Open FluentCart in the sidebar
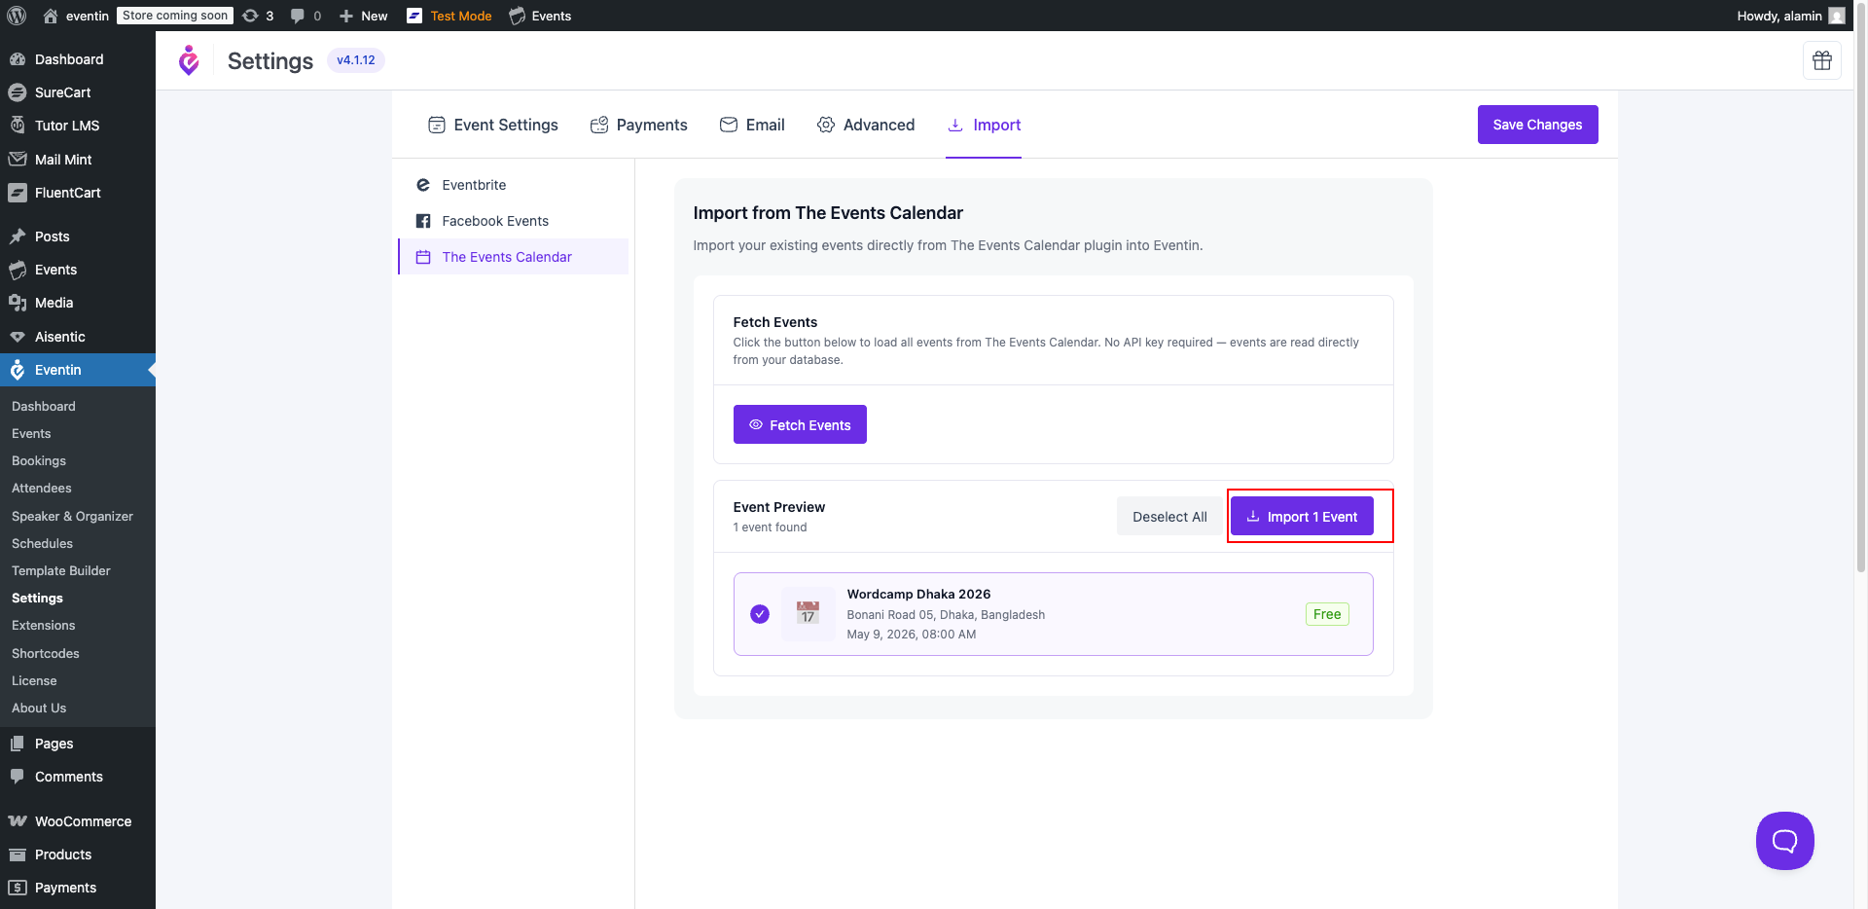The width and height of the screenshot is (1868, 909). point(78,193)
